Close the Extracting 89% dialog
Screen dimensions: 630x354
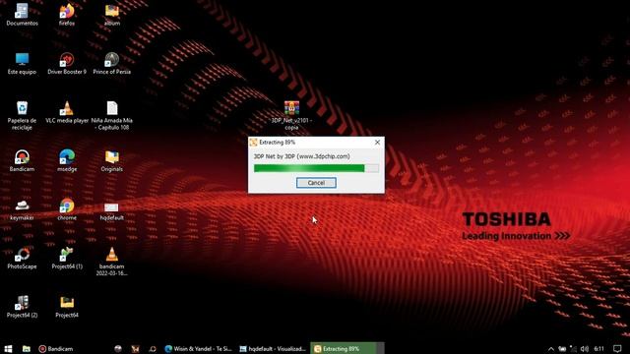tap(377, 142)
